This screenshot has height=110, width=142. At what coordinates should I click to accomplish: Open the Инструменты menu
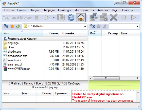click(x=84, y=10)
